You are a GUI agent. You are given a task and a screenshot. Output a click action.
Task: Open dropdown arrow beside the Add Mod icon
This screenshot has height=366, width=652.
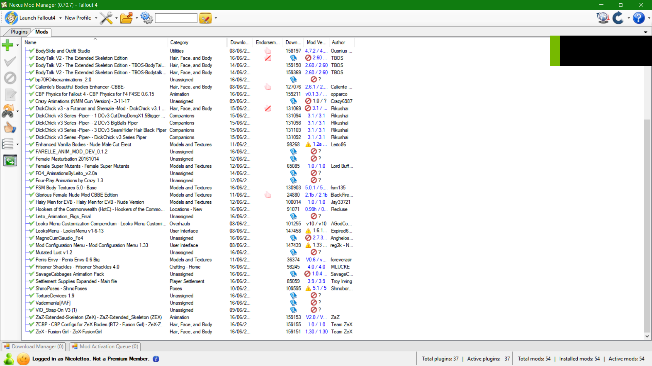point(17,45)
